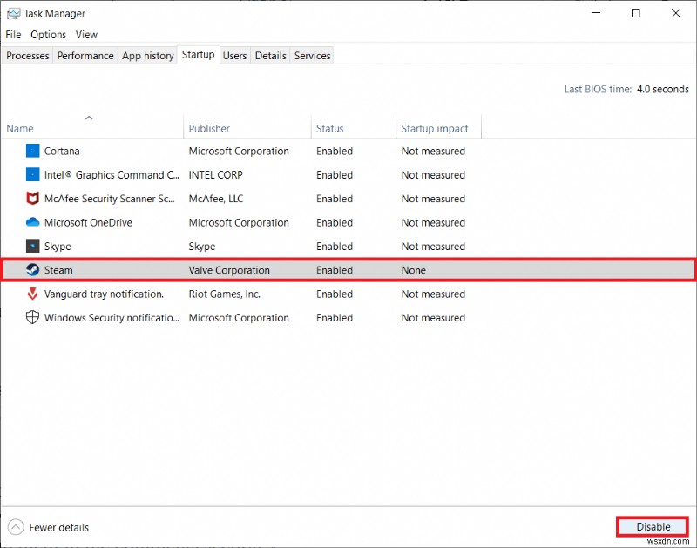Select the Startup tab
Screen dimensions: 697x548
coord(199,55)
